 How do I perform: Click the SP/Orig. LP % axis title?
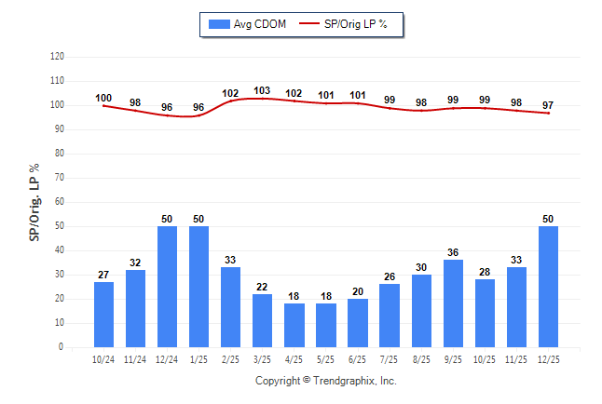tap(34, 201)
